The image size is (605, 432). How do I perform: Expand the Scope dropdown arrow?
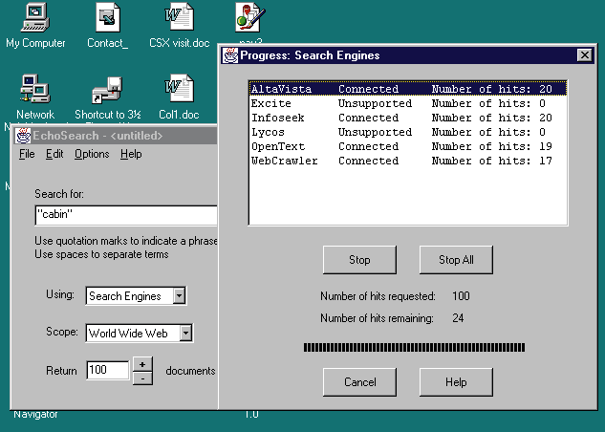pos(185,333)
